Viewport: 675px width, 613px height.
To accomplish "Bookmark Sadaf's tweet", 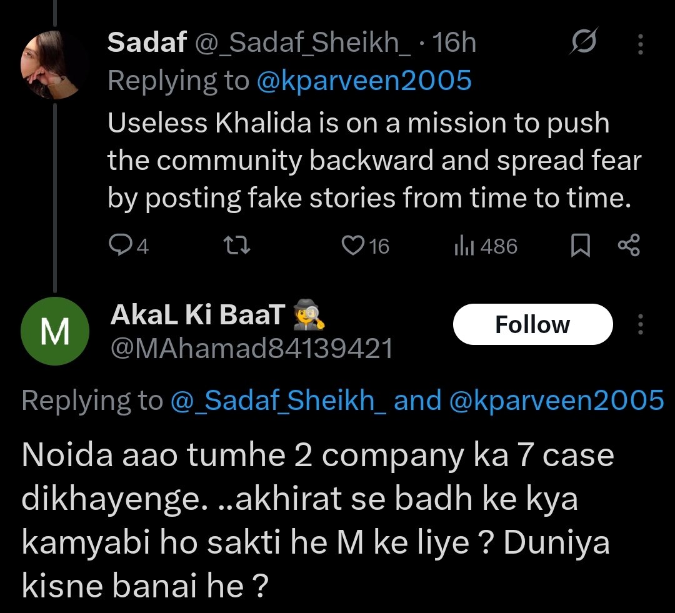I will 580,246.
